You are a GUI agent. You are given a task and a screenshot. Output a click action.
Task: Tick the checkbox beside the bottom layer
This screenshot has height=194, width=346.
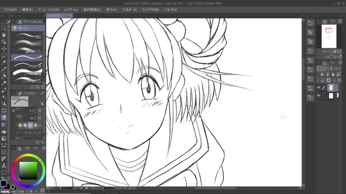(324, 96)
